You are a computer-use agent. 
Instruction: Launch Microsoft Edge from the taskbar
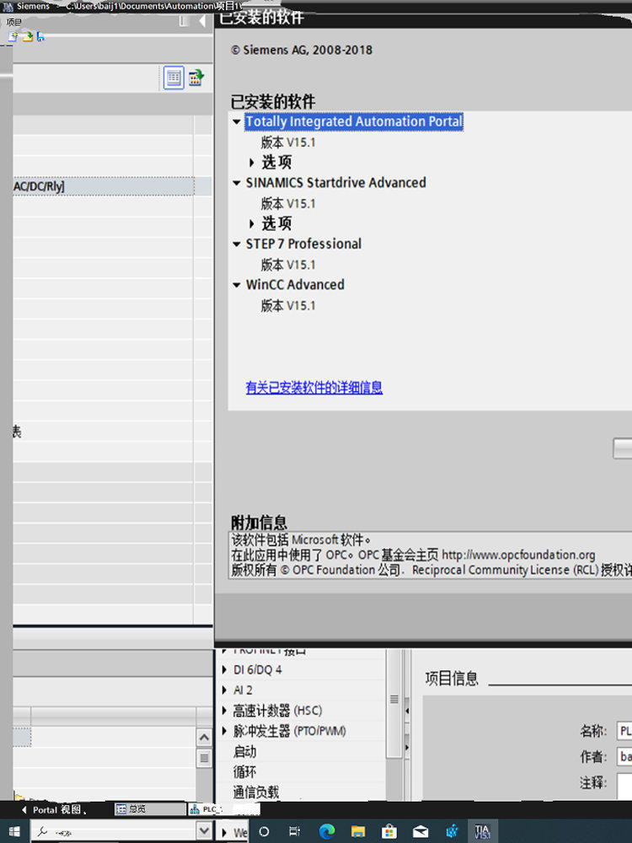(326, 830)
